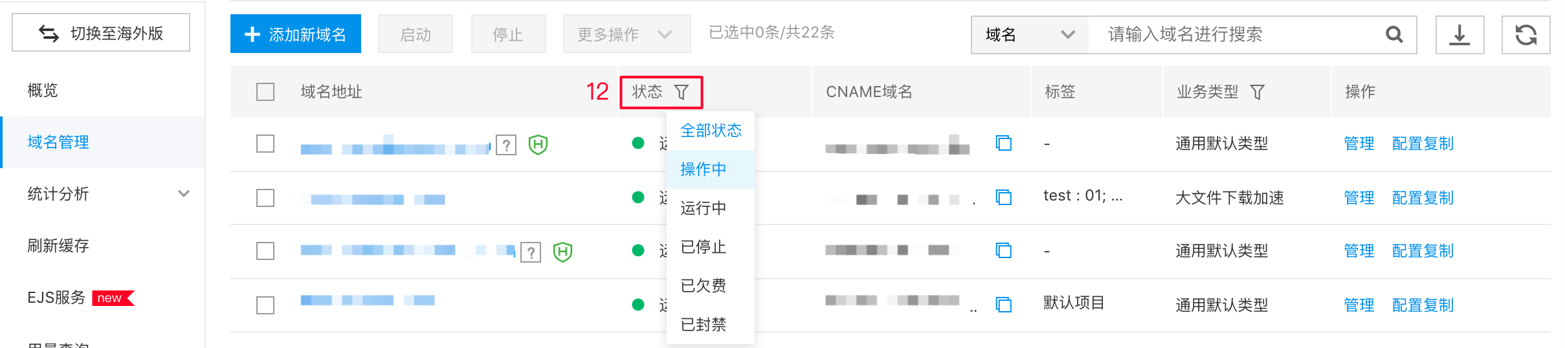The image size is (1565, 348).
Task: Click the green shield icon in first row
Action: [538, 144]
